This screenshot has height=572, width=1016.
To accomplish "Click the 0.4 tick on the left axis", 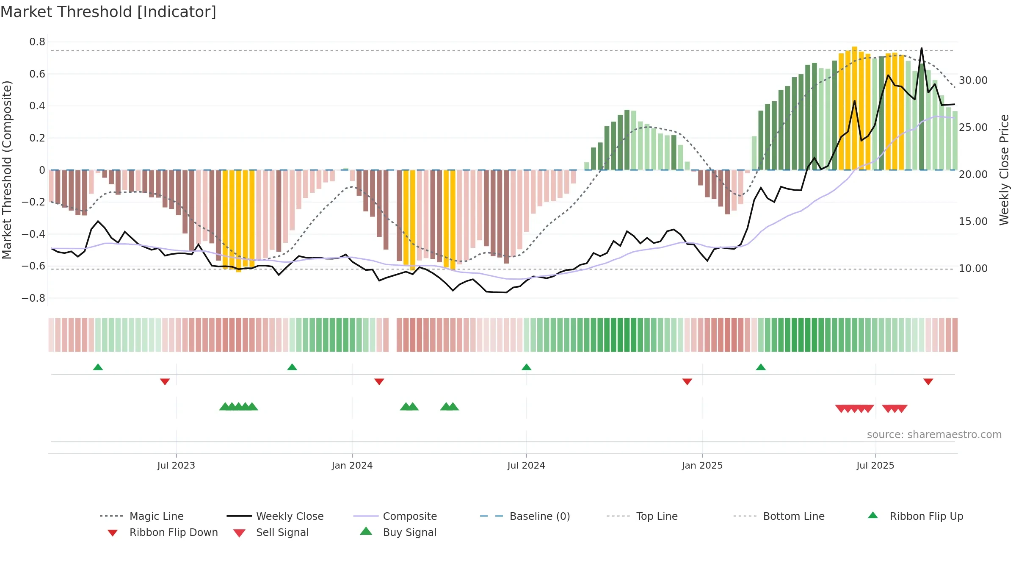I will (x=37, y=106).
